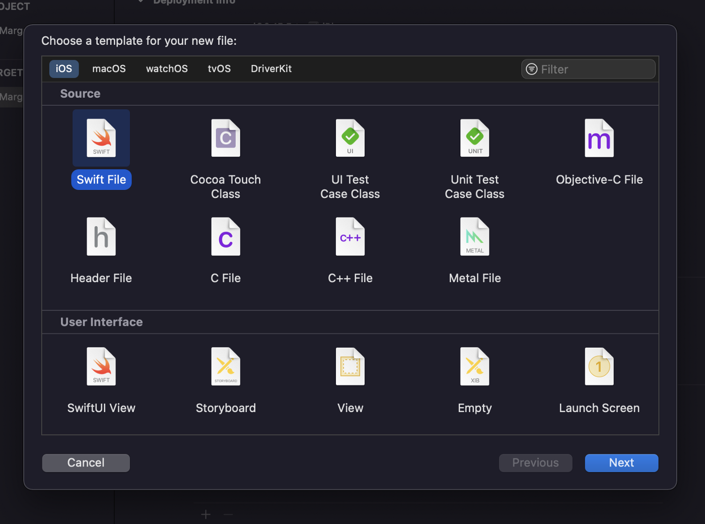Choose the C++ File template icon
705x524 pixels.
point(350,237)
